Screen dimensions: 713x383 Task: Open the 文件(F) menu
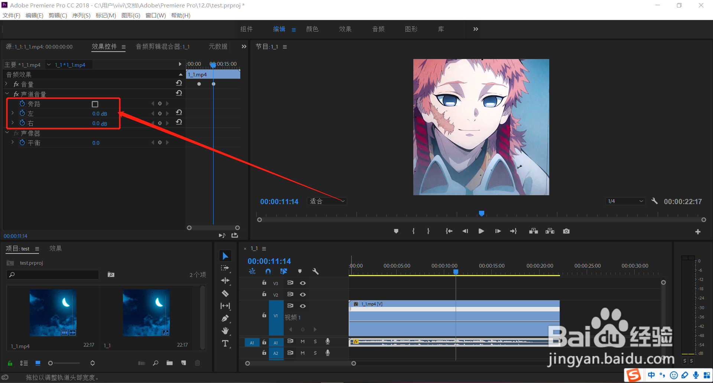tap(12, 16)
